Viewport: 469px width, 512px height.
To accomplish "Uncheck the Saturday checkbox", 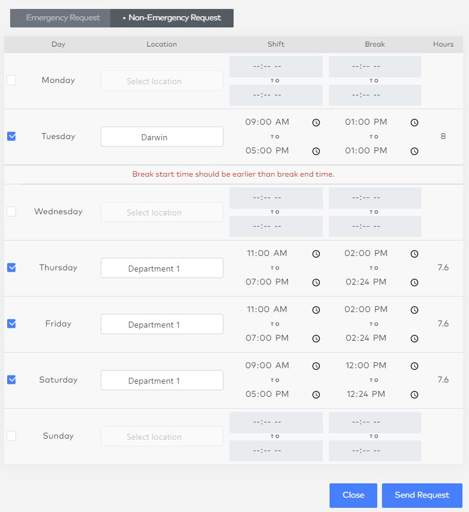I will pyautogui.click(x=11, y=380).
